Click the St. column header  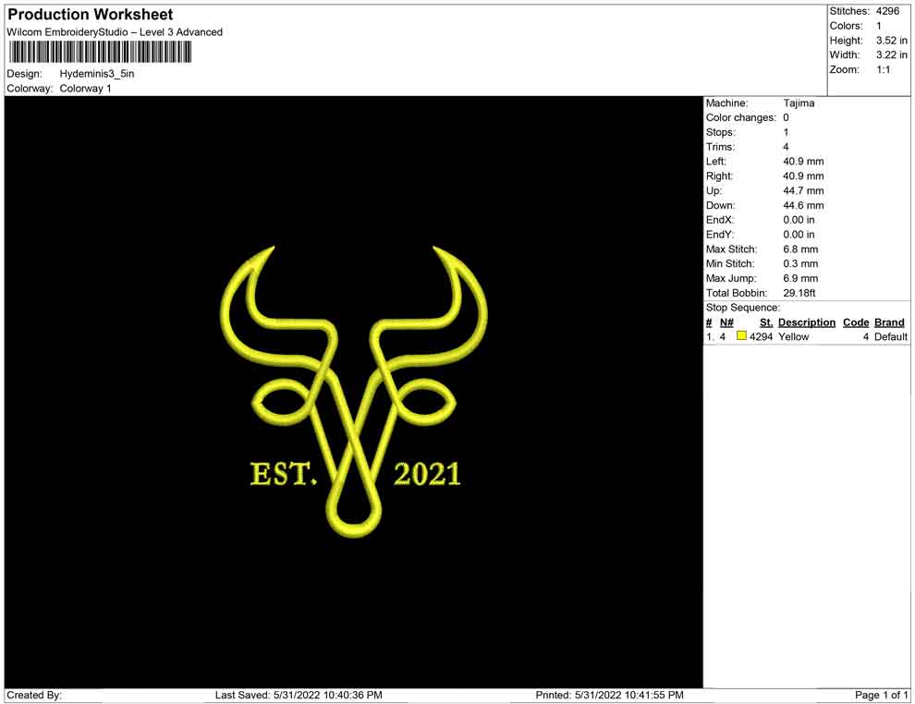tap(765, 322)
